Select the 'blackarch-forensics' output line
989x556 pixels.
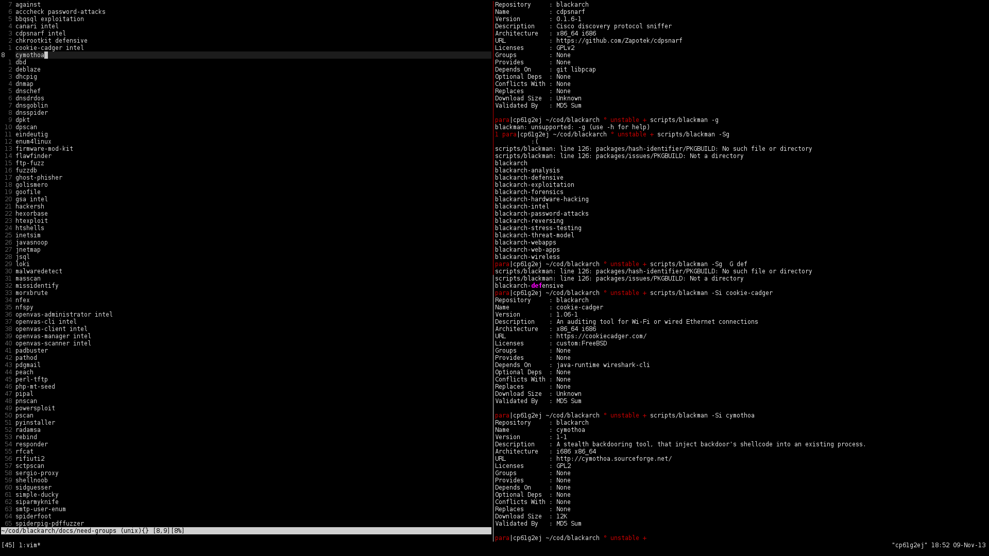point(529,192)
